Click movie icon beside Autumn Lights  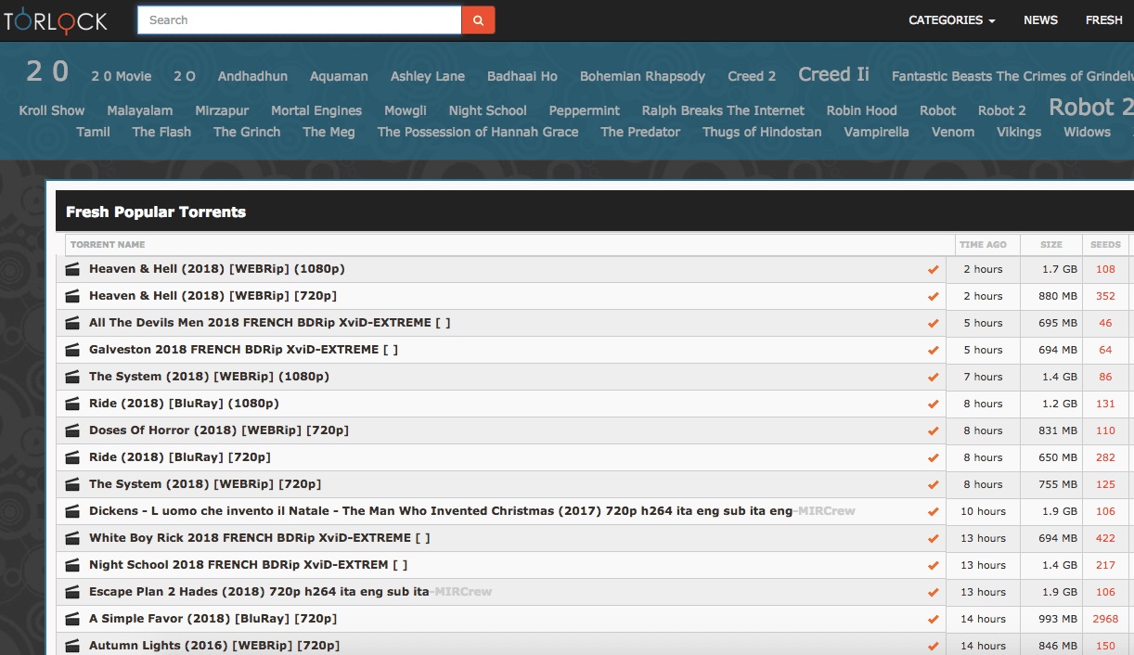[72, 646]
